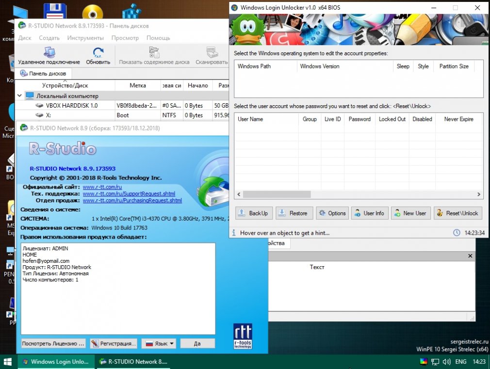Select the Disk Panel (Панель дисков) tab

[x=43, y=73]
